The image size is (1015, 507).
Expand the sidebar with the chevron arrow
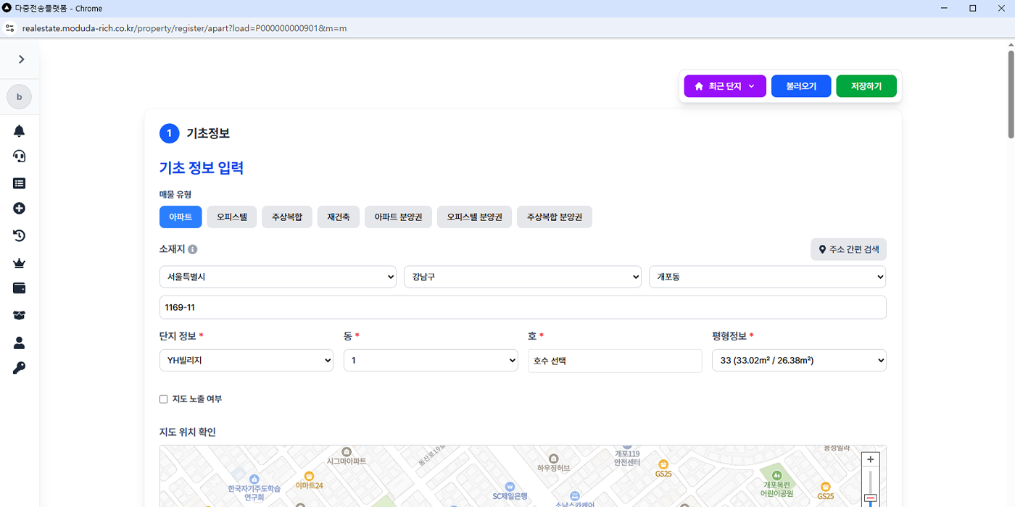[x=21, y=59]
